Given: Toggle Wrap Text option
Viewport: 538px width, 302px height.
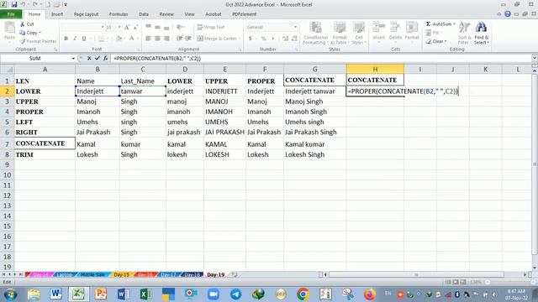Looking at the screenshot, I should click(211, 27).
